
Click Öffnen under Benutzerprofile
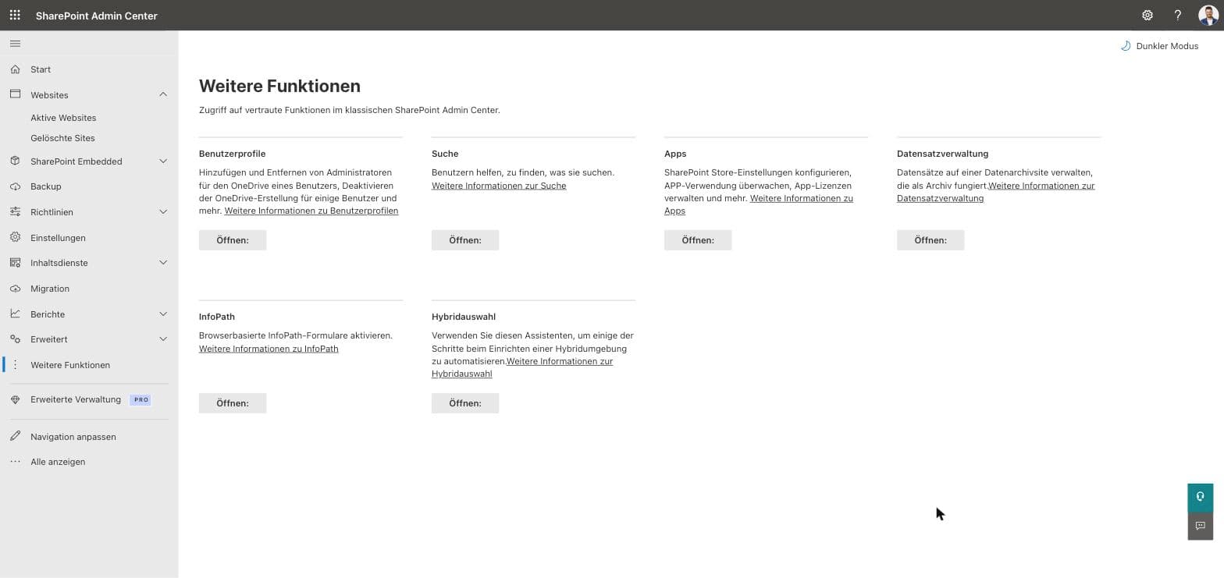[x=233, y=240]
